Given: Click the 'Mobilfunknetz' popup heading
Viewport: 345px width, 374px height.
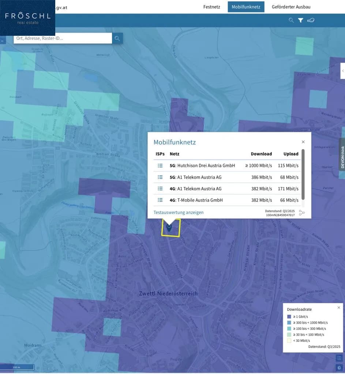Looking at the screenshot, I should pyautogui.click(x=175, y=142).
